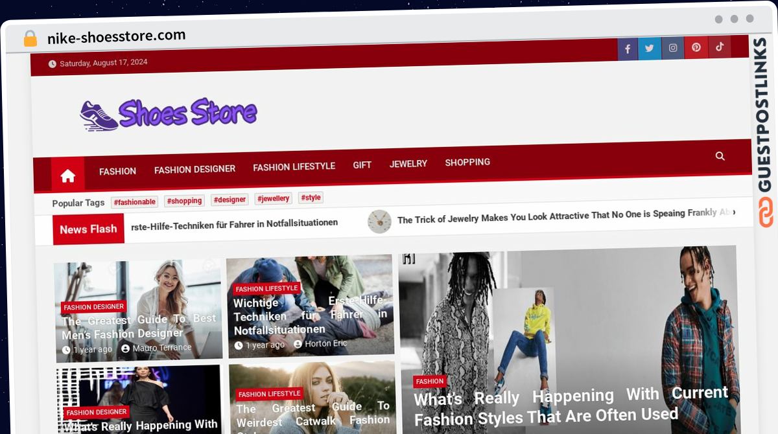Click the Shoes Store sneaker logo
This screenshot has width=778, height=434.
click(169, 115)
